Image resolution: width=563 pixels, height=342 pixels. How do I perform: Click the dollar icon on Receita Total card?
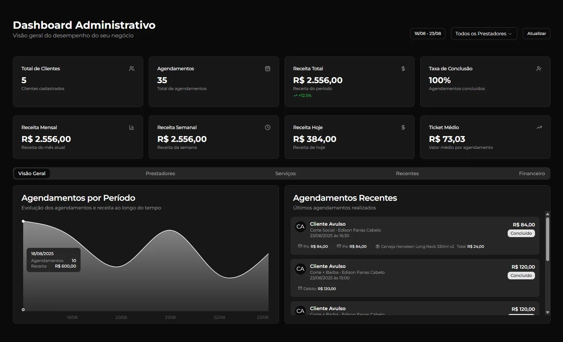403,69
